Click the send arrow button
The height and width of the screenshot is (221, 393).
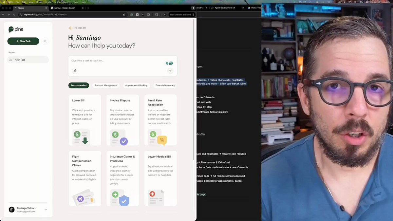pos(170,71)
